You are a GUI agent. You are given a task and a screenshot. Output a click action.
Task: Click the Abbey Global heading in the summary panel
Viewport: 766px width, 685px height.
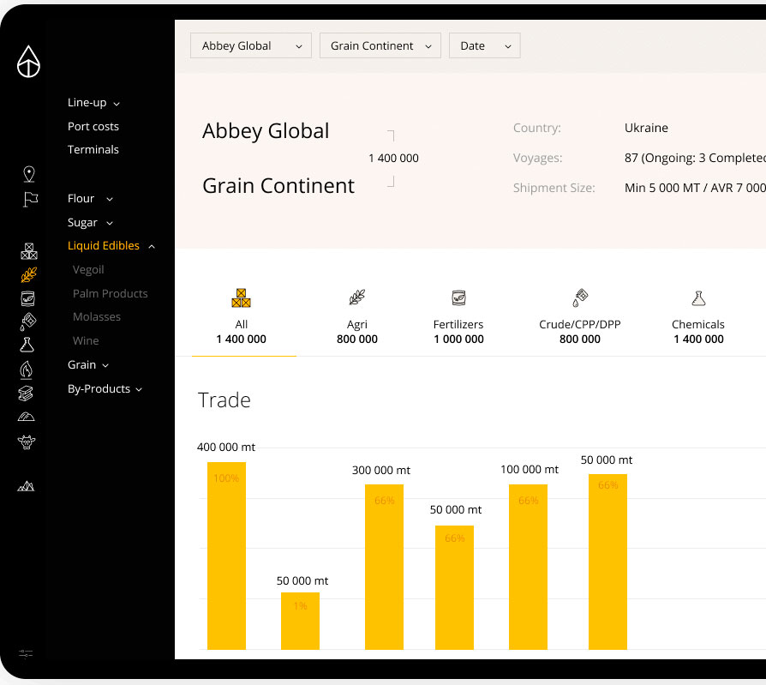click(x=266, y=131)
